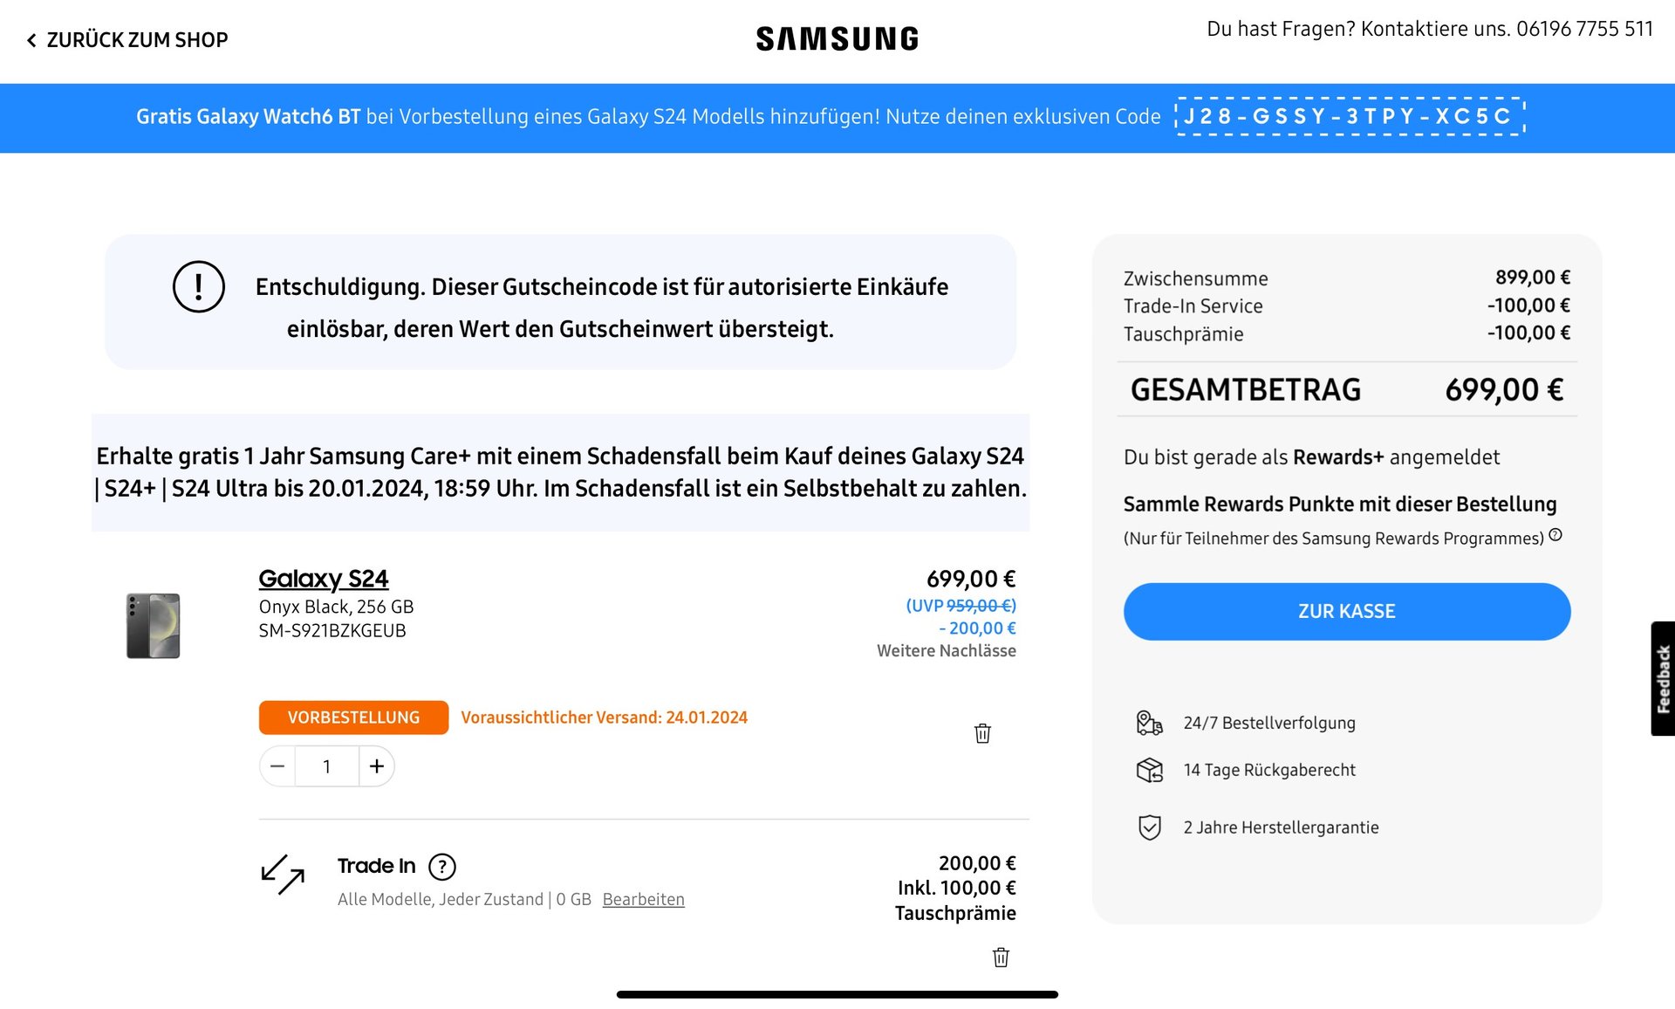Viewport: 1675px width, 1009px height.
Task: Open the Trade In help question mark
Action: click(x=442, y=867)
